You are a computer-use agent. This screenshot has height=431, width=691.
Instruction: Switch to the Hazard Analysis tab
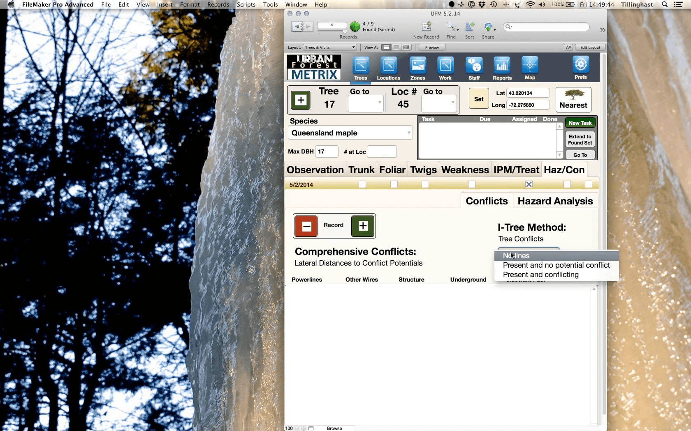tap(555, 201)
